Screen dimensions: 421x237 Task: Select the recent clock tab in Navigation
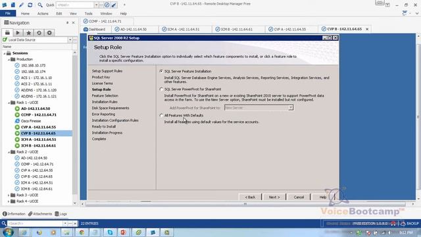pos(39,32)
